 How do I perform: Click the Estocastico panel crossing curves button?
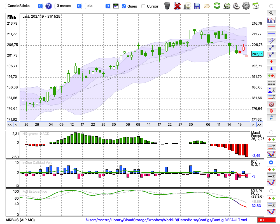(271, 212)
